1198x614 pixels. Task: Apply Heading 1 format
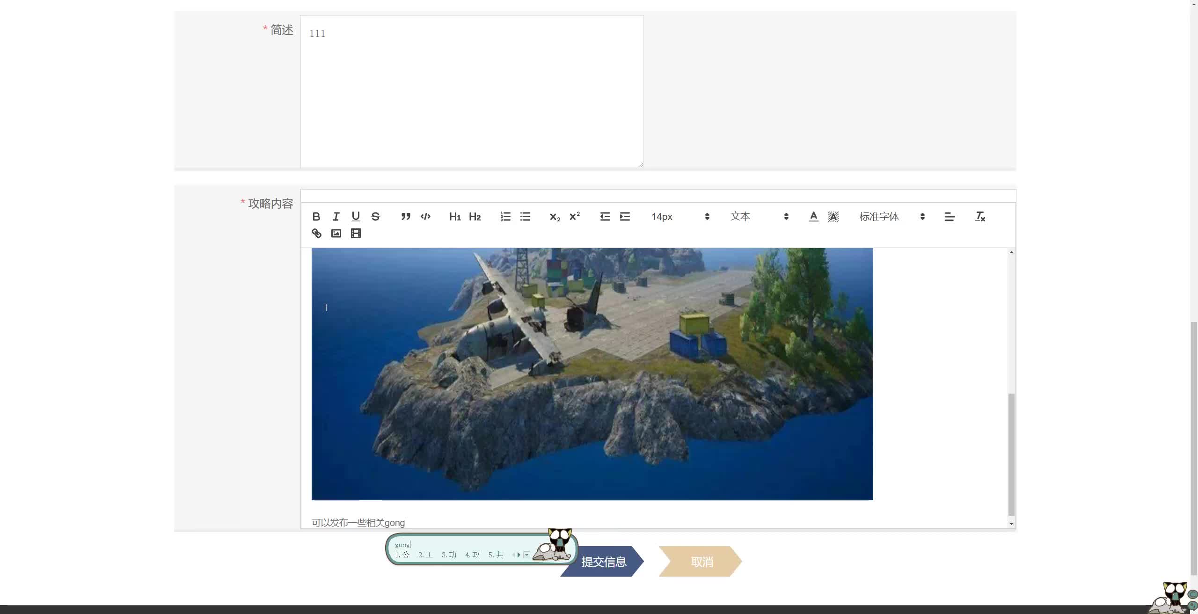455,216
